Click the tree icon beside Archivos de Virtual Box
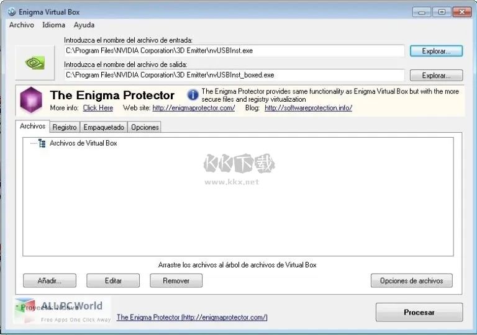 click(x=42, y=143)
